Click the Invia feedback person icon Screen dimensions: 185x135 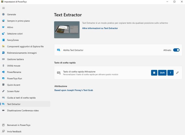point(3,131)
